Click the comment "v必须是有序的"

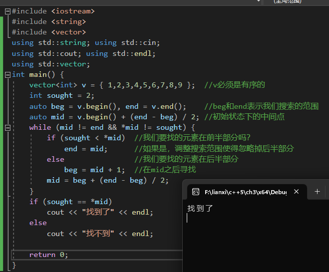tap(234, 85)
